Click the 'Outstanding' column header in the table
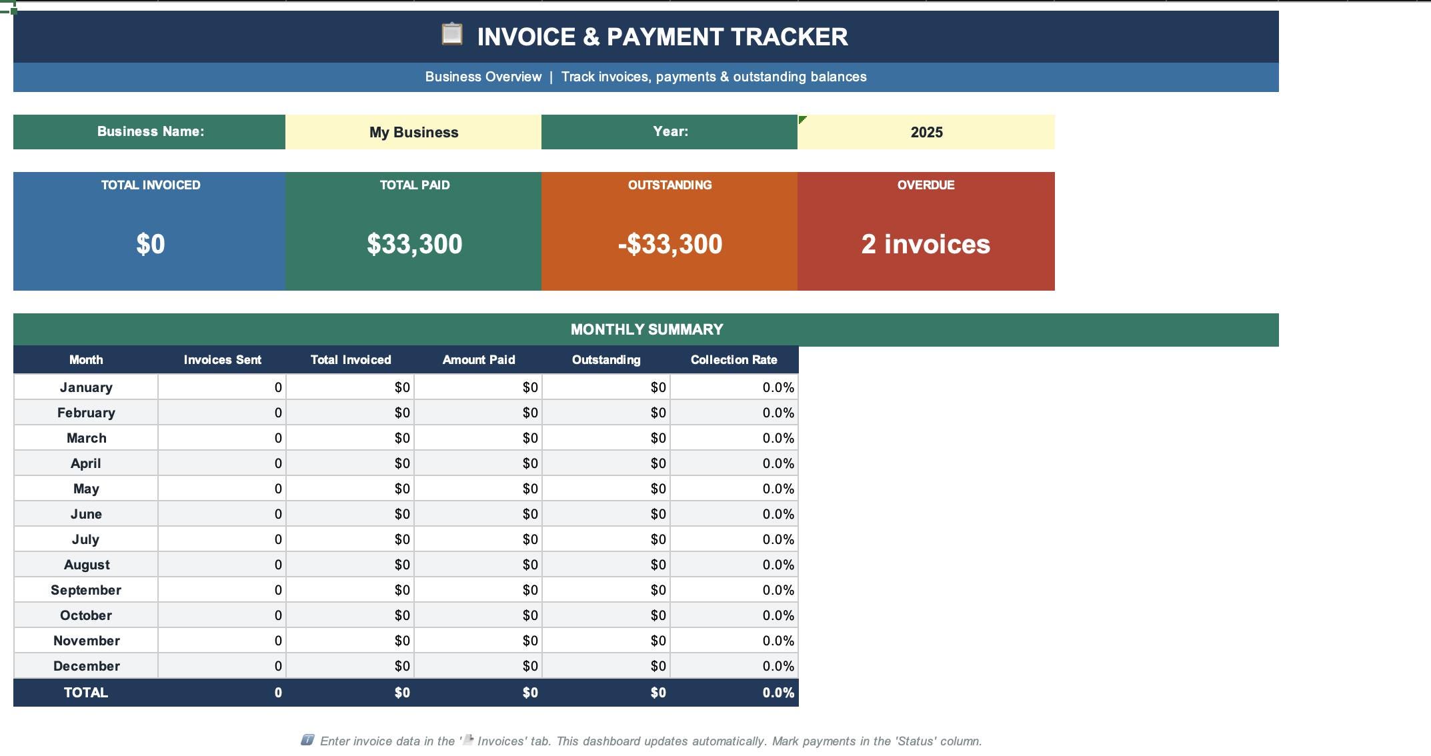Image resolution: width=1431 pixels, height=756 pixels. tap(606, 360)
